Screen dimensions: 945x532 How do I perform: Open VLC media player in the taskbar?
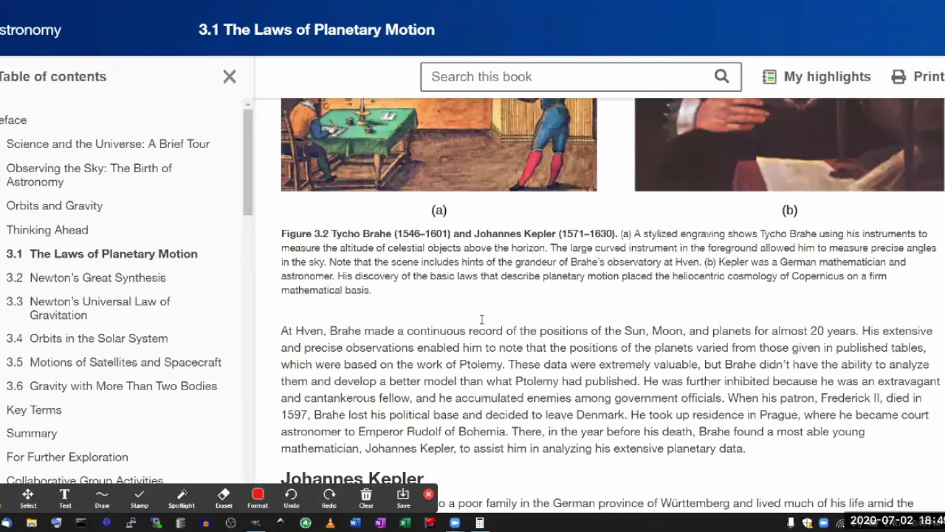(330, 522)
